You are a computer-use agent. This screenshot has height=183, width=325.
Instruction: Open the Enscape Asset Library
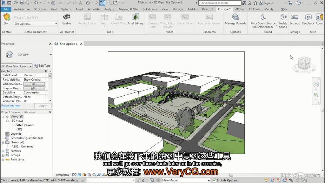(x=135, y=19)
